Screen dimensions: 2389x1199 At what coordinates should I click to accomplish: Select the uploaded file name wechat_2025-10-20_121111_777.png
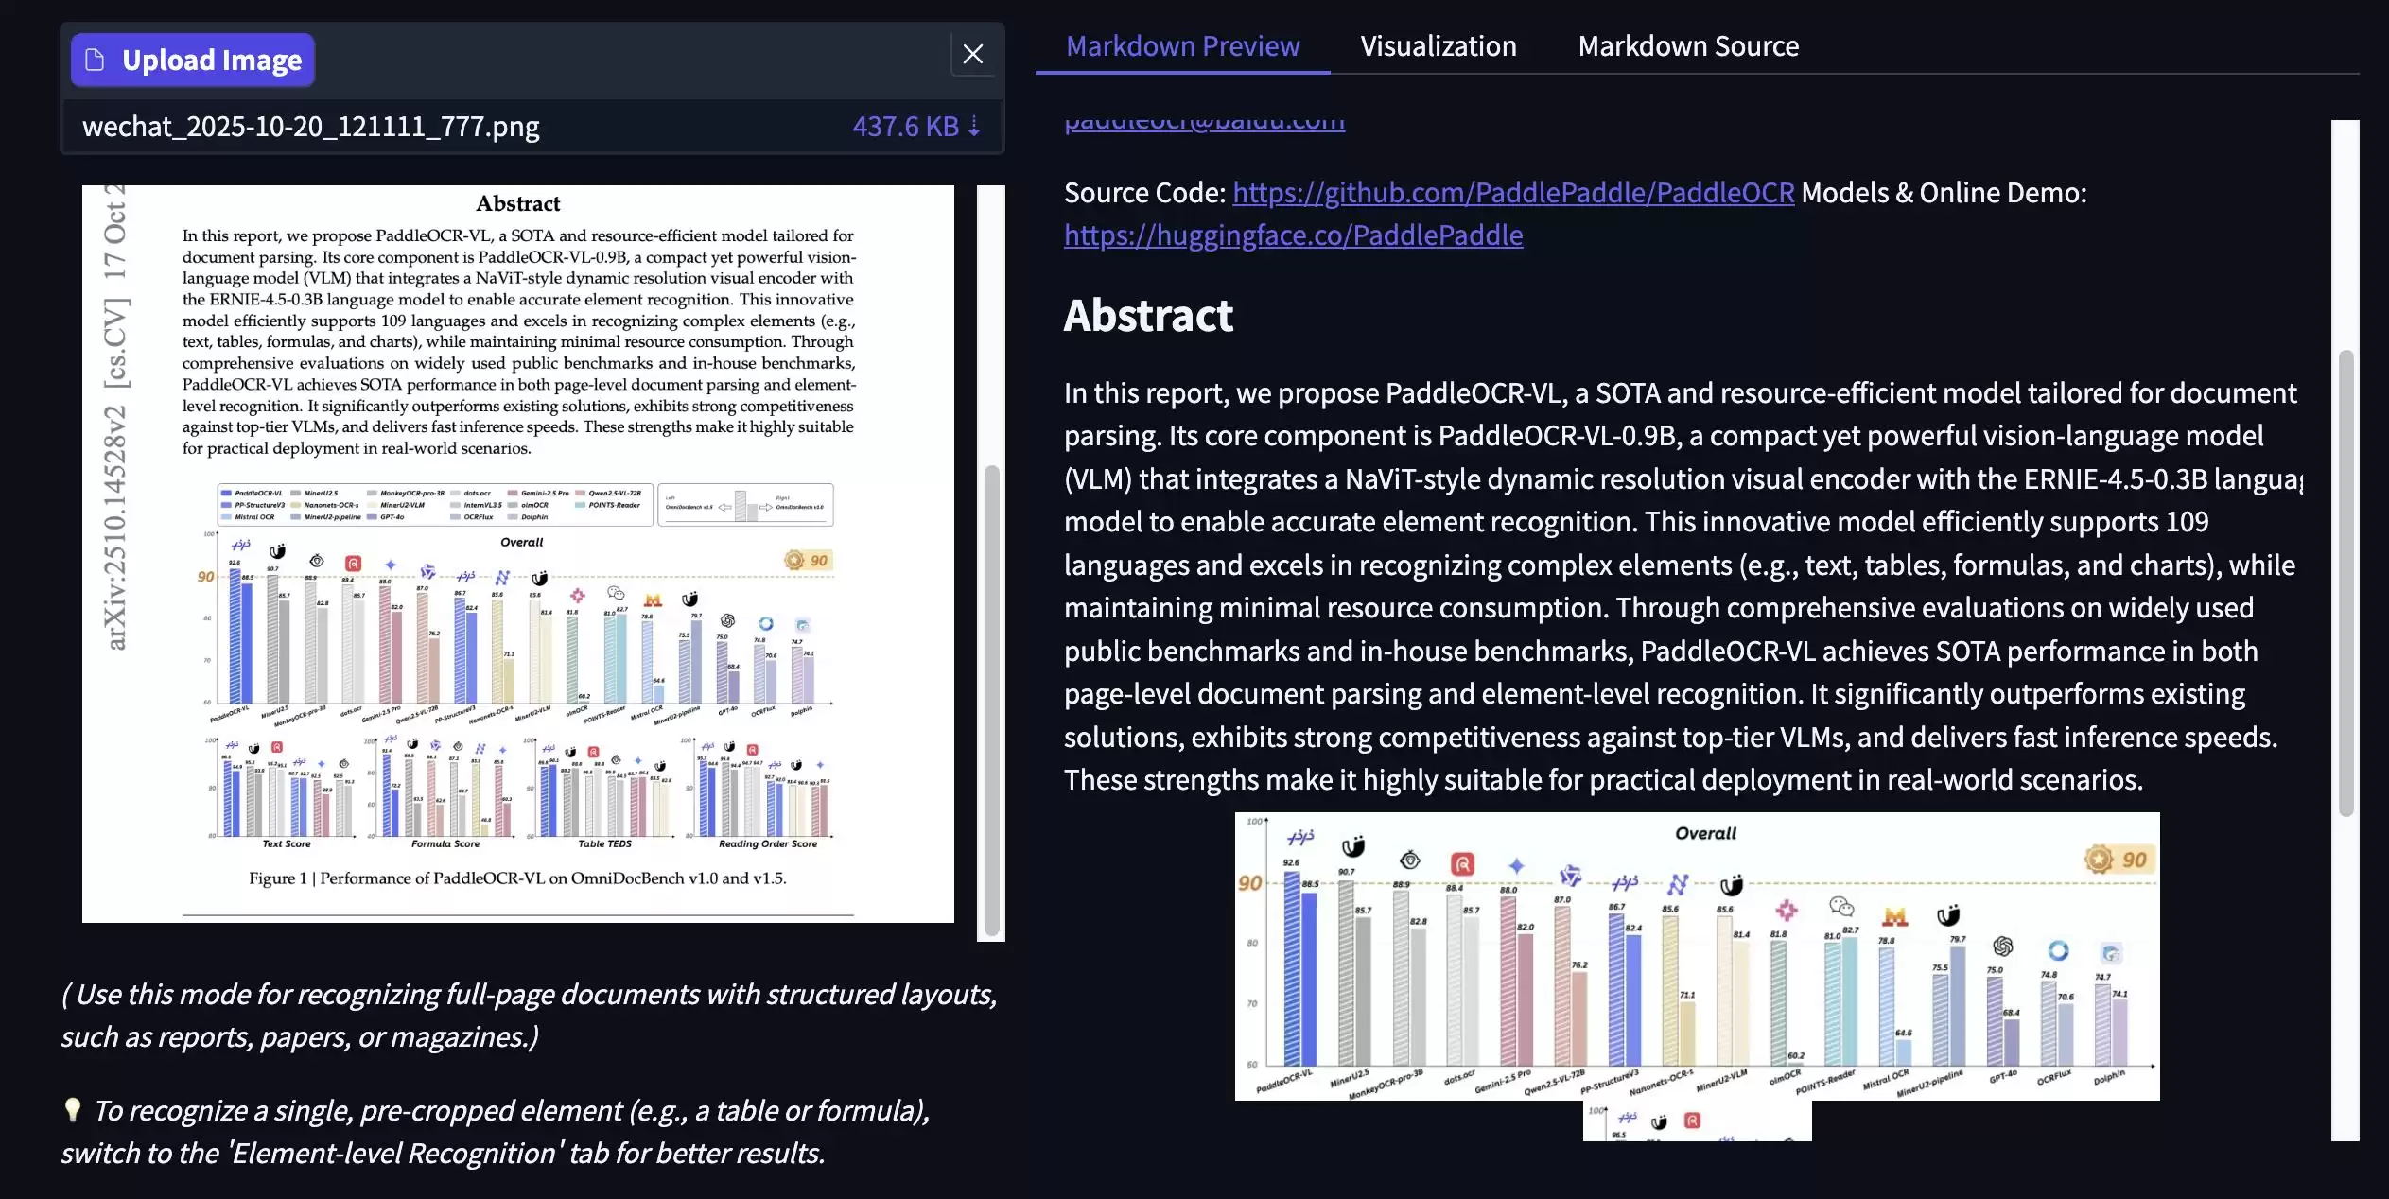(x=311, y=126)
